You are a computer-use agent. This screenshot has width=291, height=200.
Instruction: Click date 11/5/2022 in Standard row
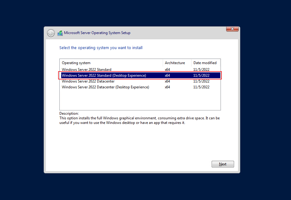pyautogui.click(x=201, y=70)
